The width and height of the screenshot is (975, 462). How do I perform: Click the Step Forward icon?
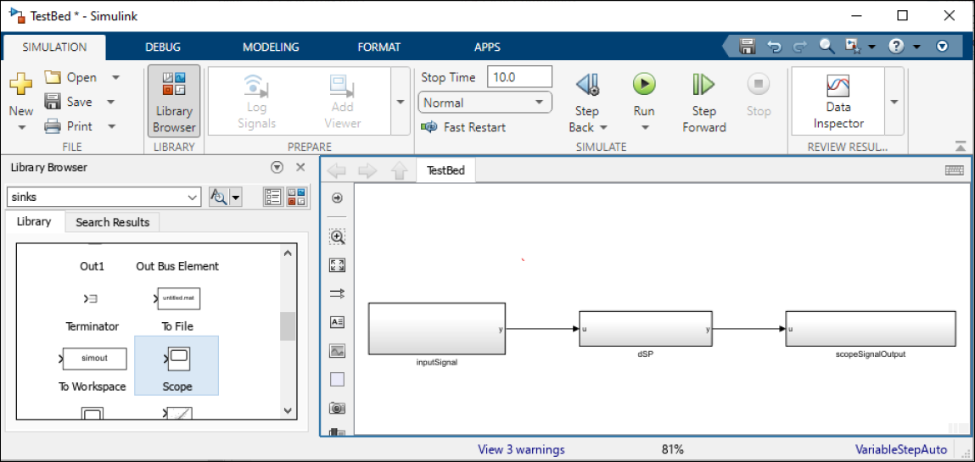(703, 85)
